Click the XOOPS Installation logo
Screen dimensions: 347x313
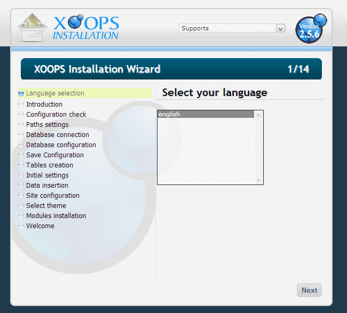68,27
